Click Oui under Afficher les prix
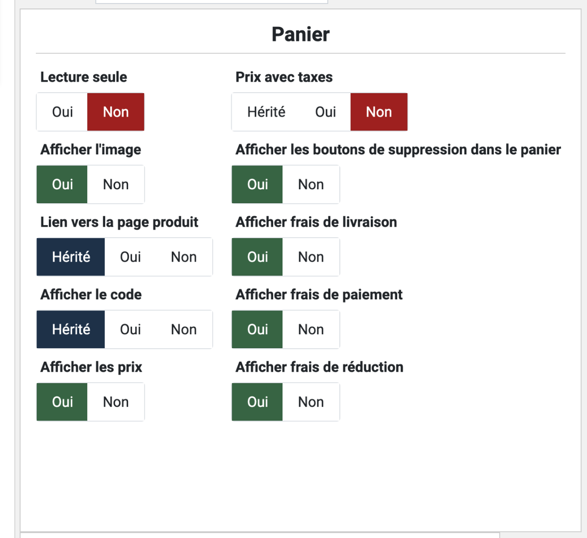This screenshot has height=538, width=587. pyautogui.click(x=62, y=402)
